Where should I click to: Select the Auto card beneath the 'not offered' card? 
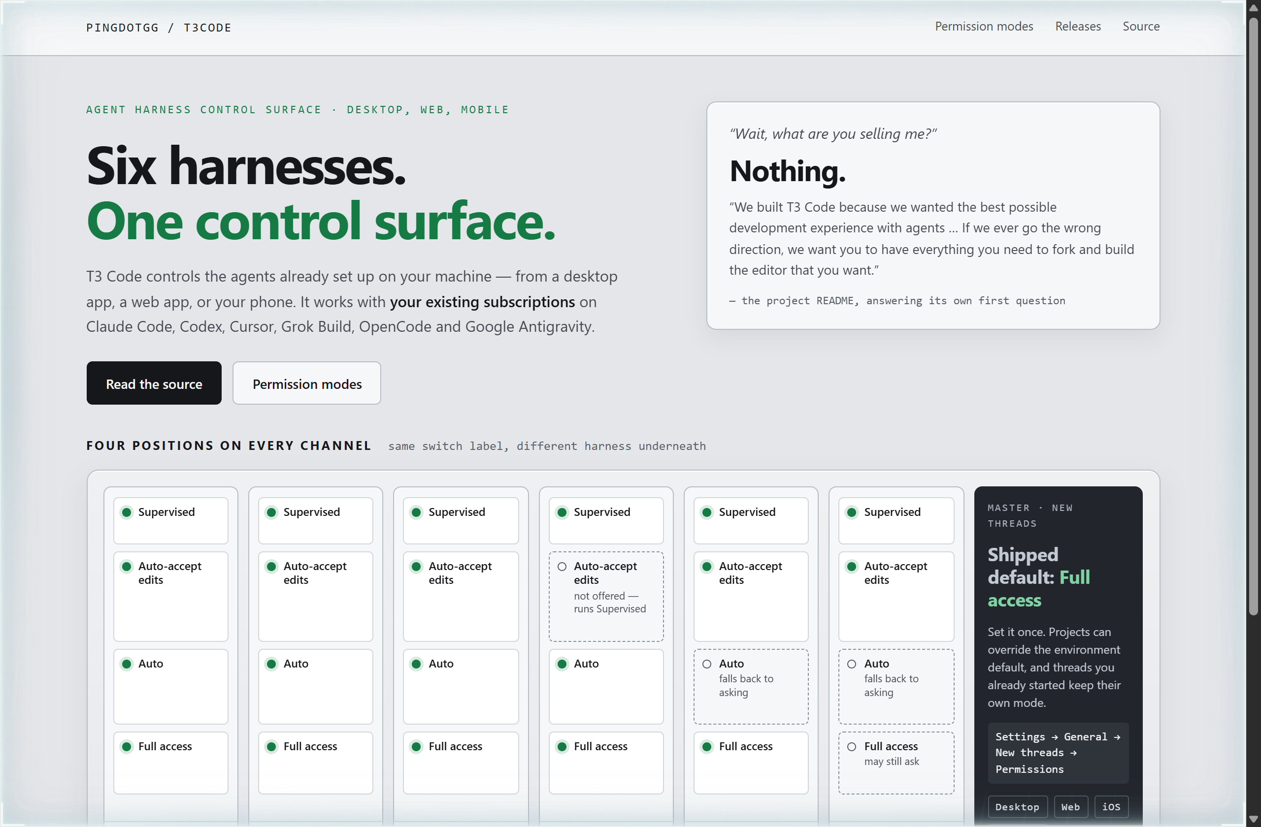click(606, 687)
